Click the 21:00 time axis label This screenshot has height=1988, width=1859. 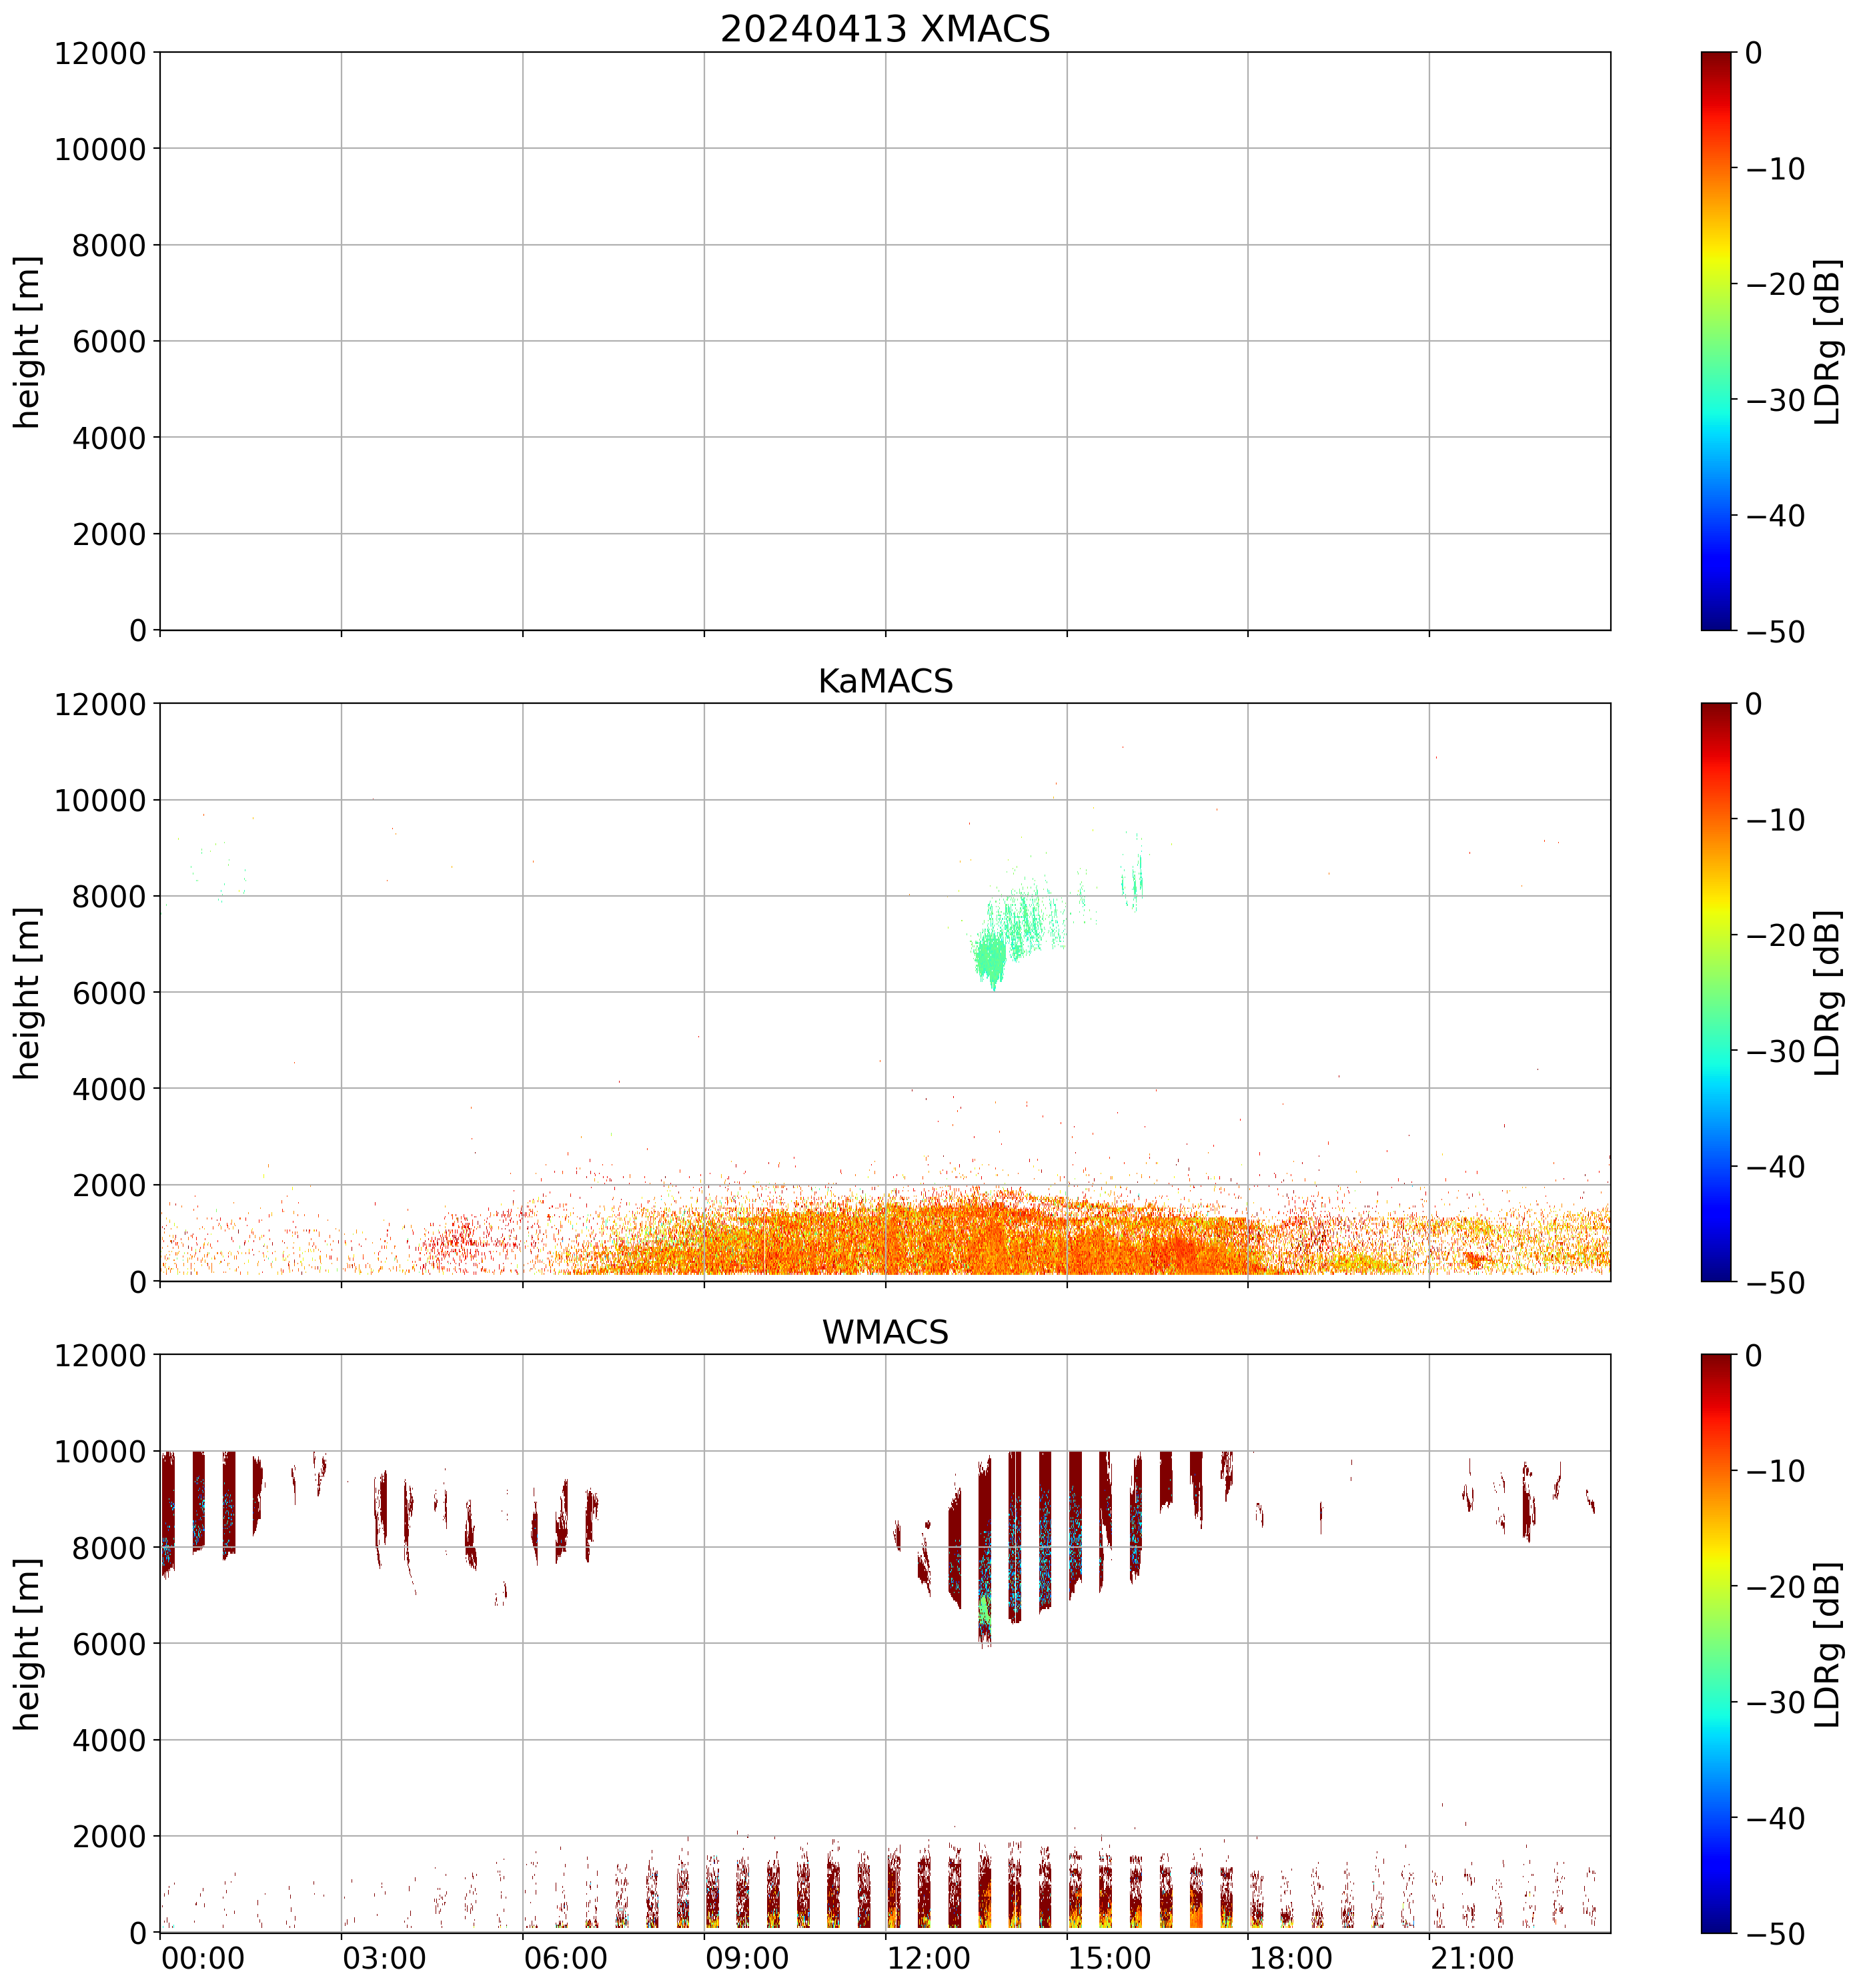tap(1472, 1958)
